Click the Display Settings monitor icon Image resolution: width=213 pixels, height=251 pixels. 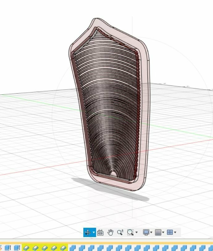pyautogui.click(x=146, y=232)
